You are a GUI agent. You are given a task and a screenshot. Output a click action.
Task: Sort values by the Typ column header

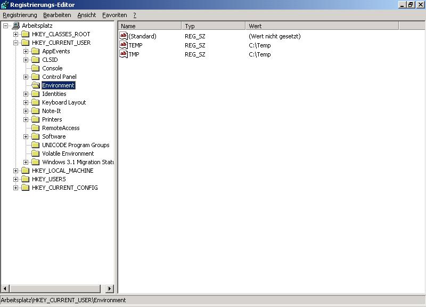pyautogui.click(x=214, y=26)
